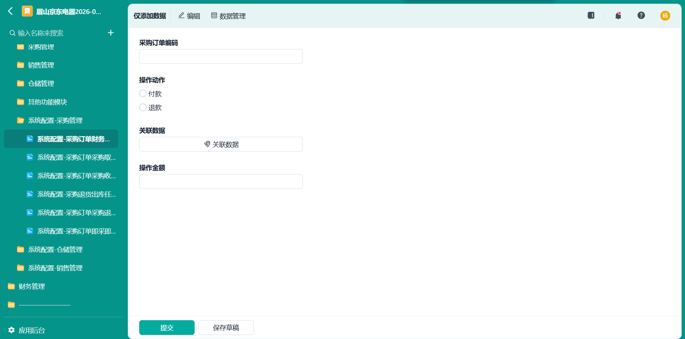The height and width of the screenshot is (339, 685).
Task: Click the 关联数据 button
Action: (221, 144)
